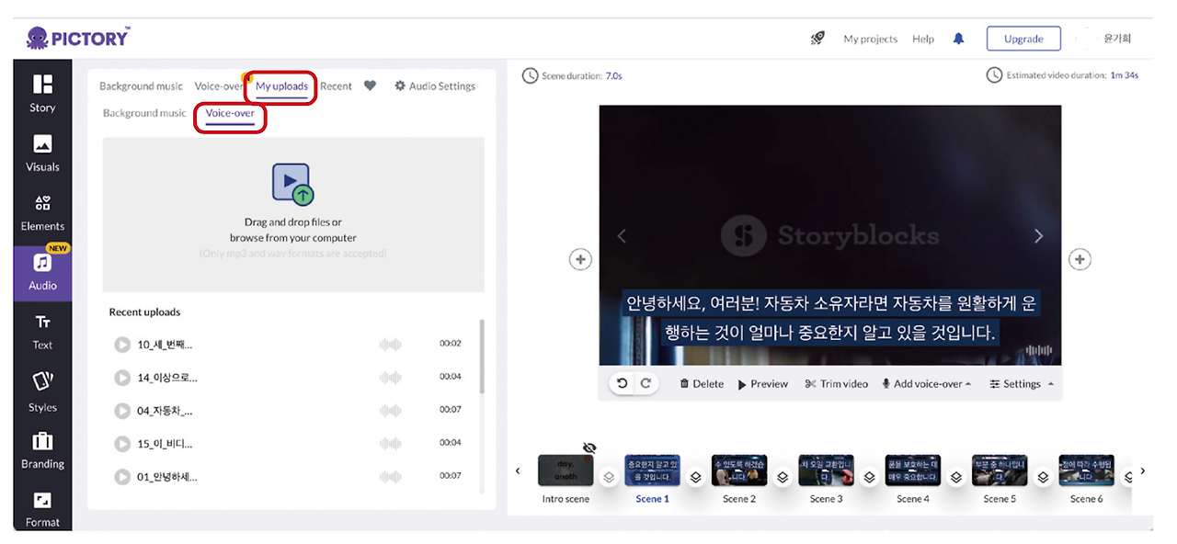Select Background music sub-tab
This screenshot has height=544, width=1177.
(x=144, y=113)
